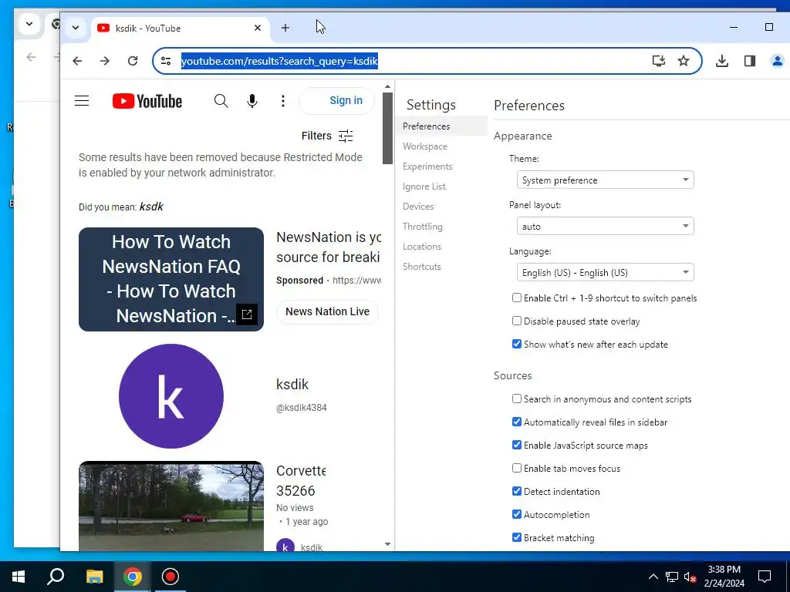This screenshot has height=592, width=790.
Task: Click the red record app in taskbar
Action: click(x=170, y=577)
